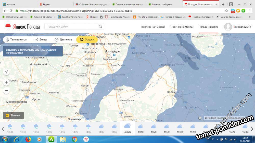Switch map layer to Давление
Viewport: 255px width, 143px height.
click(63, 39)
